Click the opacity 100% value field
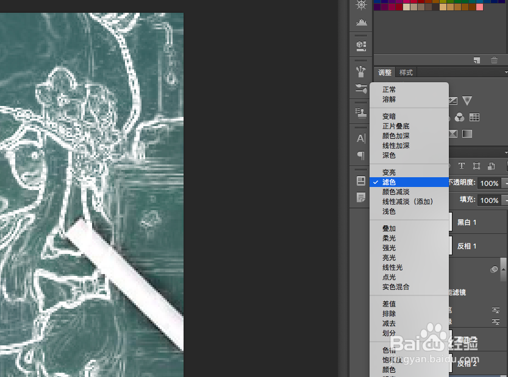This screenshot has width=508, height=377. [489, 183]
